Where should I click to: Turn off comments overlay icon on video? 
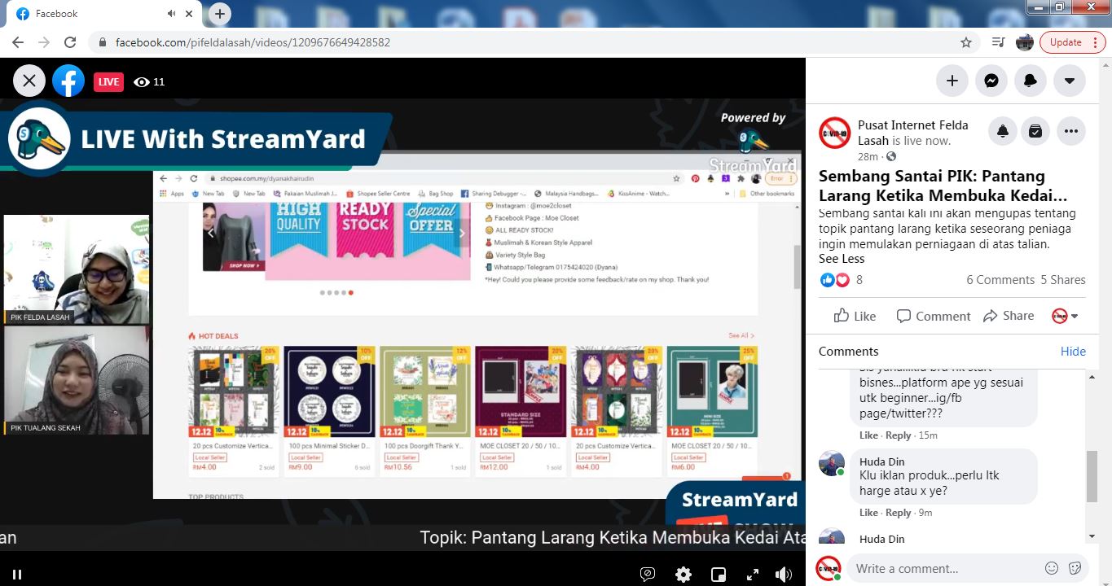[648, 575]
